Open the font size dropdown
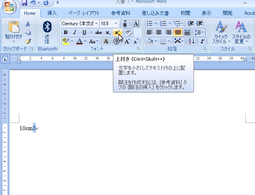This screenshot has height=195, width=255. (x=116, y=24)
